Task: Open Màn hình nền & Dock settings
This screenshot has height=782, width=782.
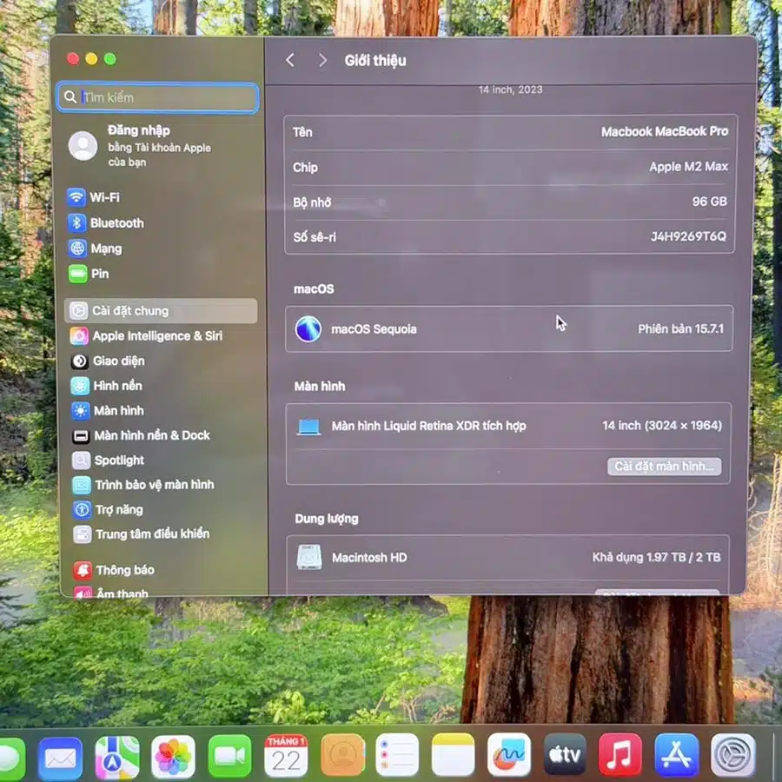Action: pyautogui.click(x=152, y=435)
